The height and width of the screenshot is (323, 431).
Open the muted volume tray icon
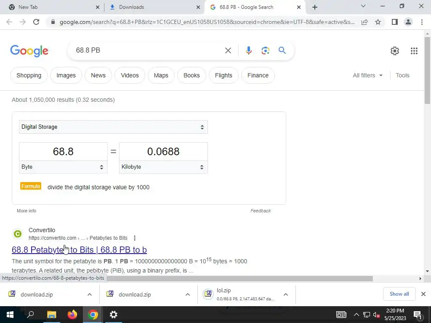tap(376, 315)
